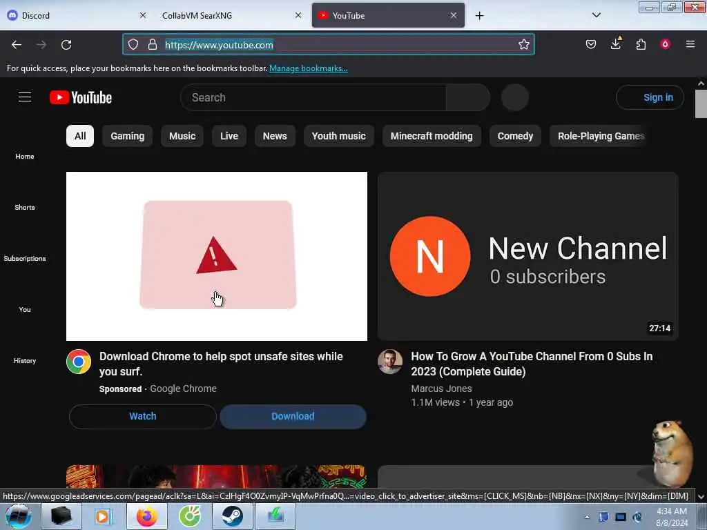The width and height of the screenshot is (707, 530).
Task: Open a new browser tab
Action: [x=479, y=16]
